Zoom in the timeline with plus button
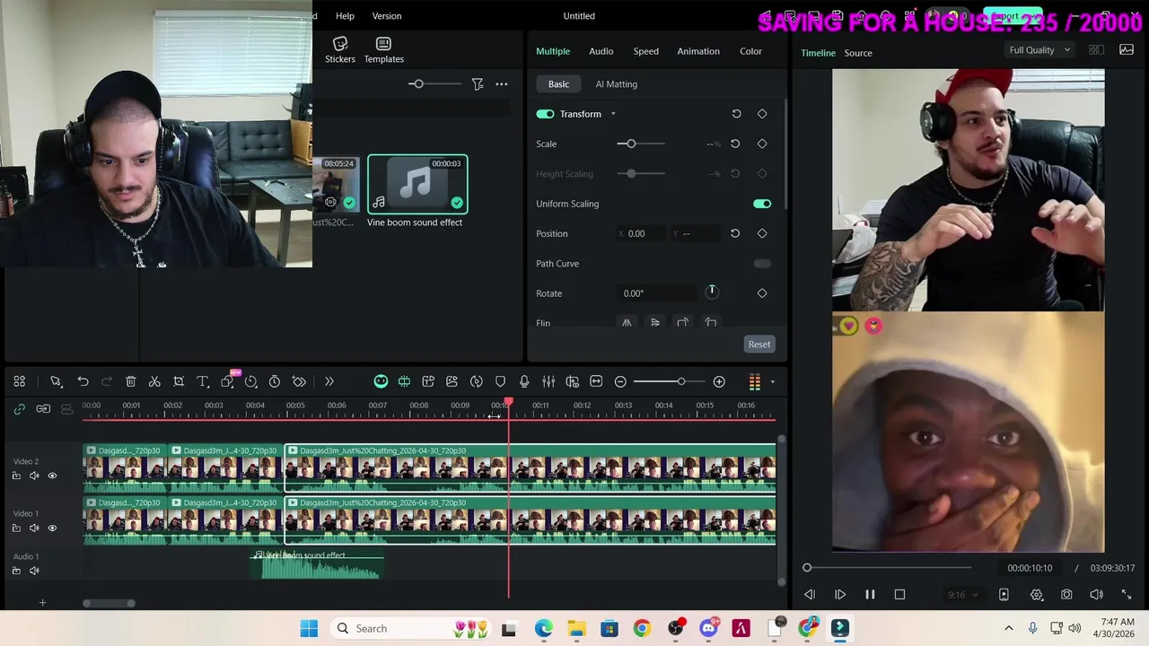This screenshot has height=646, width=1149. click(719, 382)
